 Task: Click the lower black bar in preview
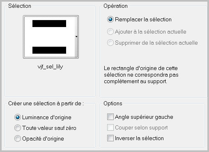pos(49,50)
